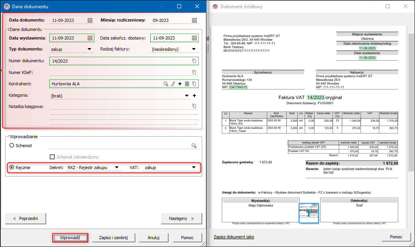The image size is (415, 247).
Task: Open calendar picker for Miesiąc rozliczeniowy
Action: point(194,20)
